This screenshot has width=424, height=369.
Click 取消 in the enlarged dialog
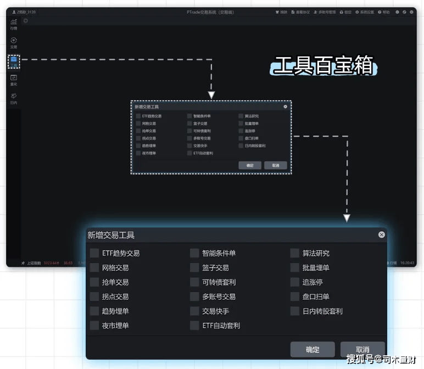pyautogui.click(x=362, y=349)
